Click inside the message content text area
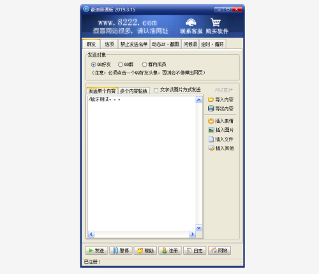 point(142,164)
